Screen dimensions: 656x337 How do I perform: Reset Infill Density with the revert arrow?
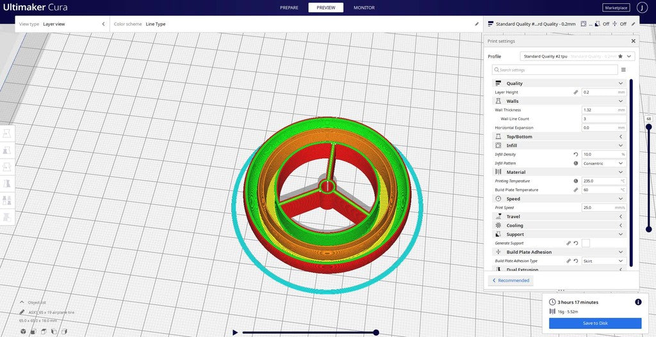[x=576, y=154]
